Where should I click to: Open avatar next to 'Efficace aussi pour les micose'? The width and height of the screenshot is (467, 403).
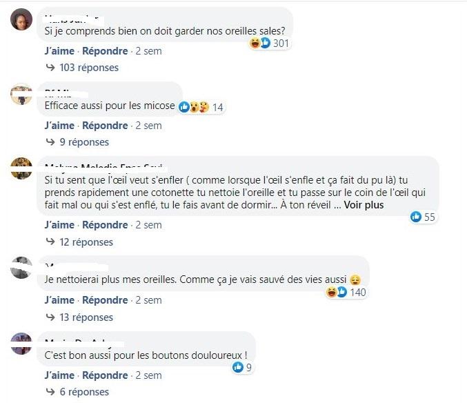pyautogui.click(x=21, y=94)
